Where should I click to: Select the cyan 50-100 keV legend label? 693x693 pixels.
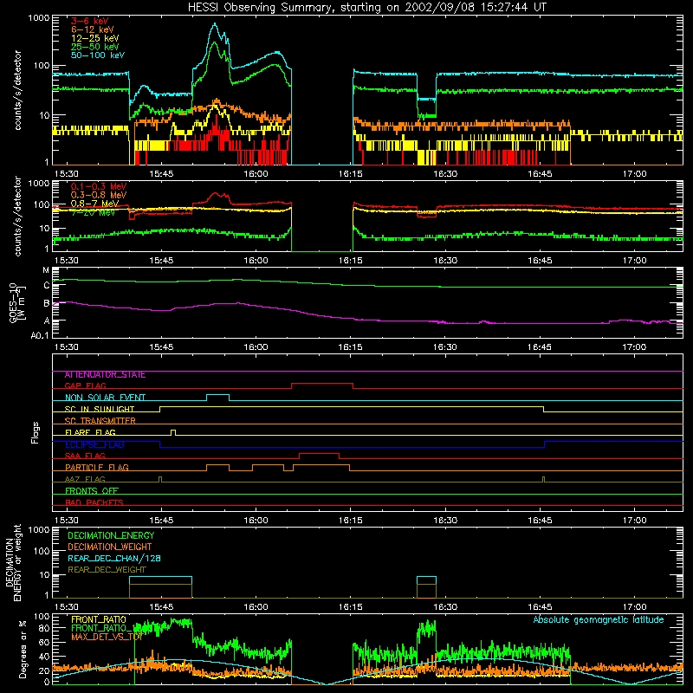pyautogui.click(x=98, y=55)
